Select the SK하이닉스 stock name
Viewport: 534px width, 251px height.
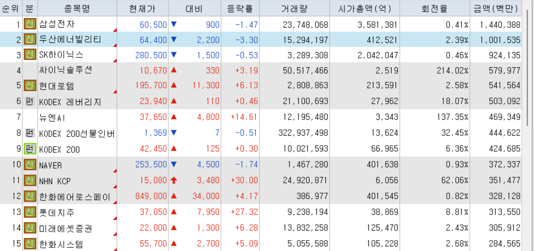(61, 55)
